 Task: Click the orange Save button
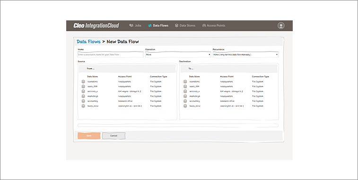click(89, 135)
